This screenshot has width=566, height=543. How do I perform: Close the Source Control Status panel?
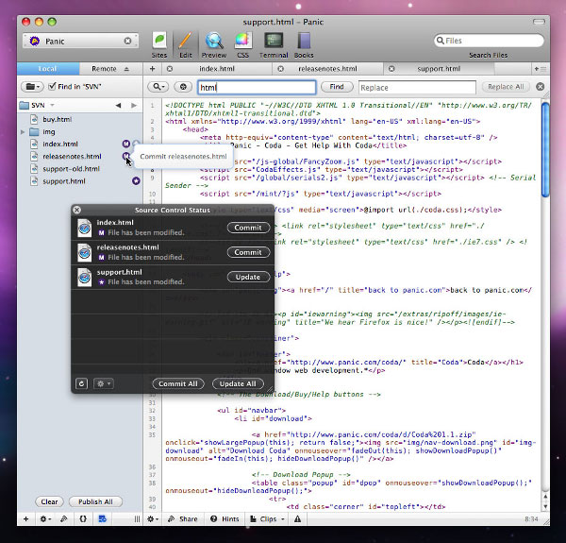click(77, 210)
